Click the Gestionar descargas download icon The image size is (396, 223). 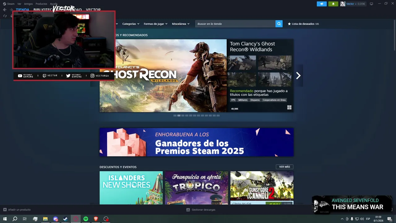point(188,210)
